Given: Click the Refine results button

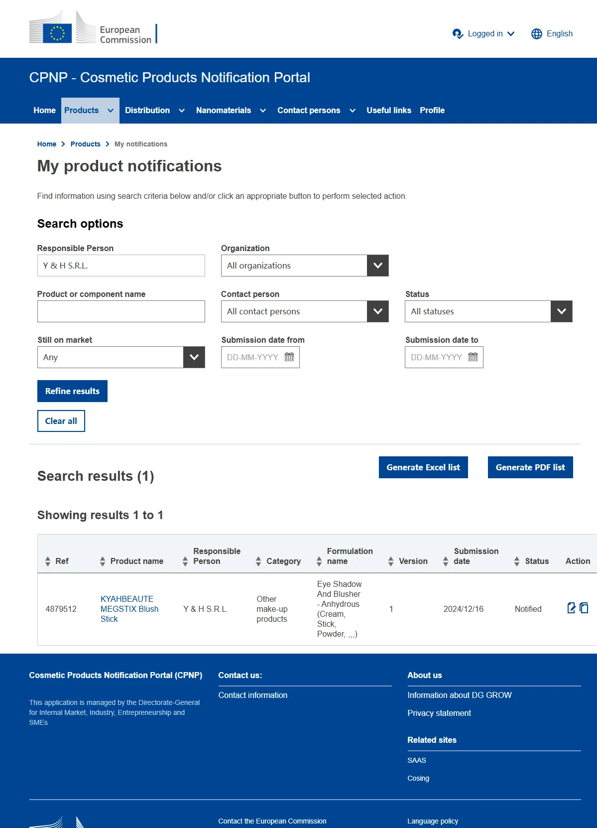Looking at the screenshot, I should pos(72,391).
